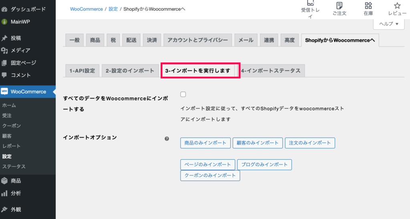This screenshot has height=219, width=410.
Task: Click the bar chart icon beside 分析
Action: pos(4,193)
